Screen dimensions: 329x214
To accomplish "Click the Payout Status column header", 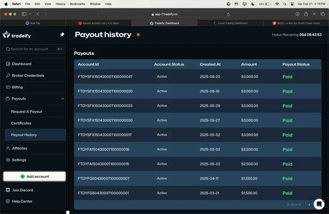I will pyautogui.click(x=296, y=64).
